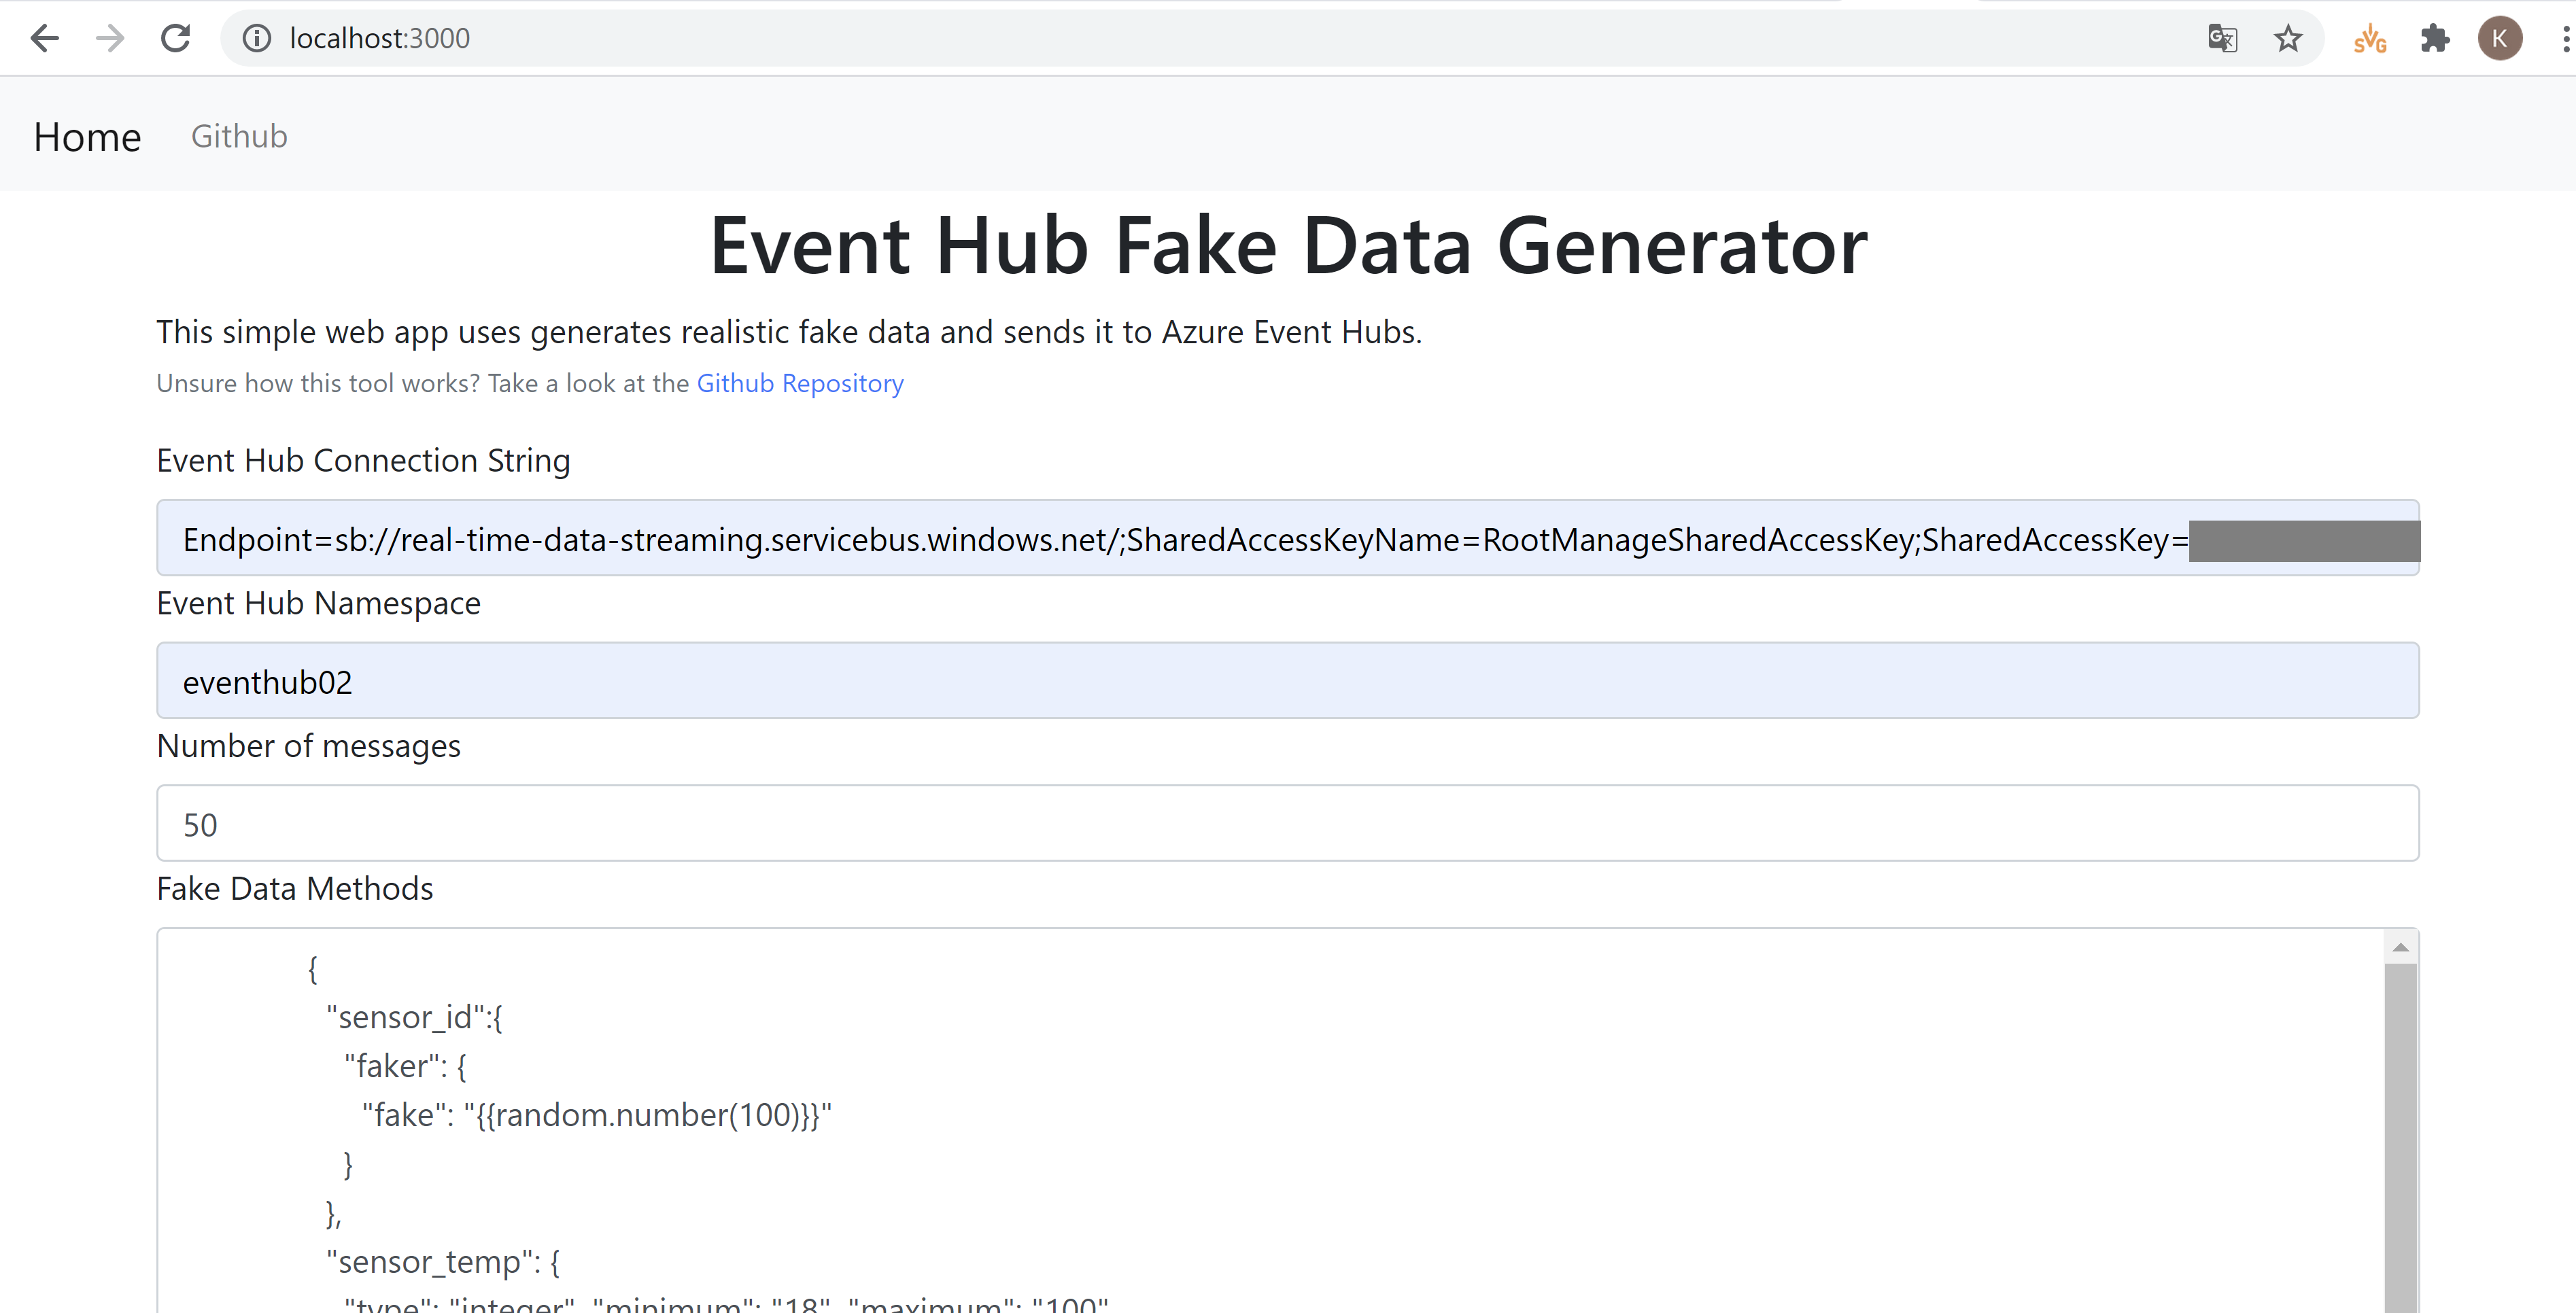Open the browser extensions puzzle icon

click(2434, 38)
